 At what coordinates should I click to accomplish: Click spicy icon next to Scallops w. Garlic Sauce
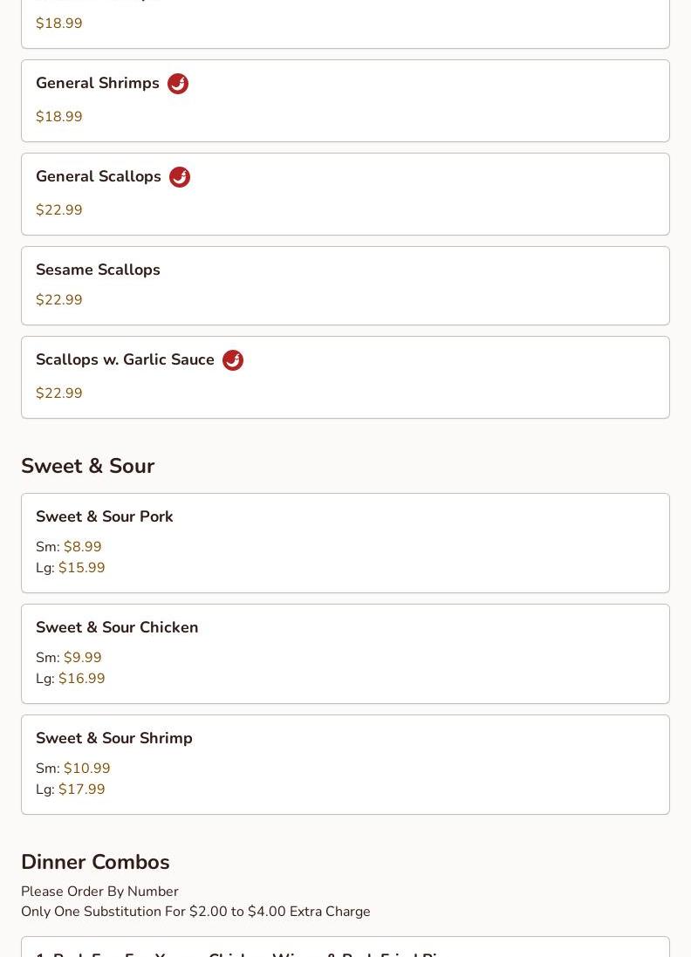click(233, 360)
